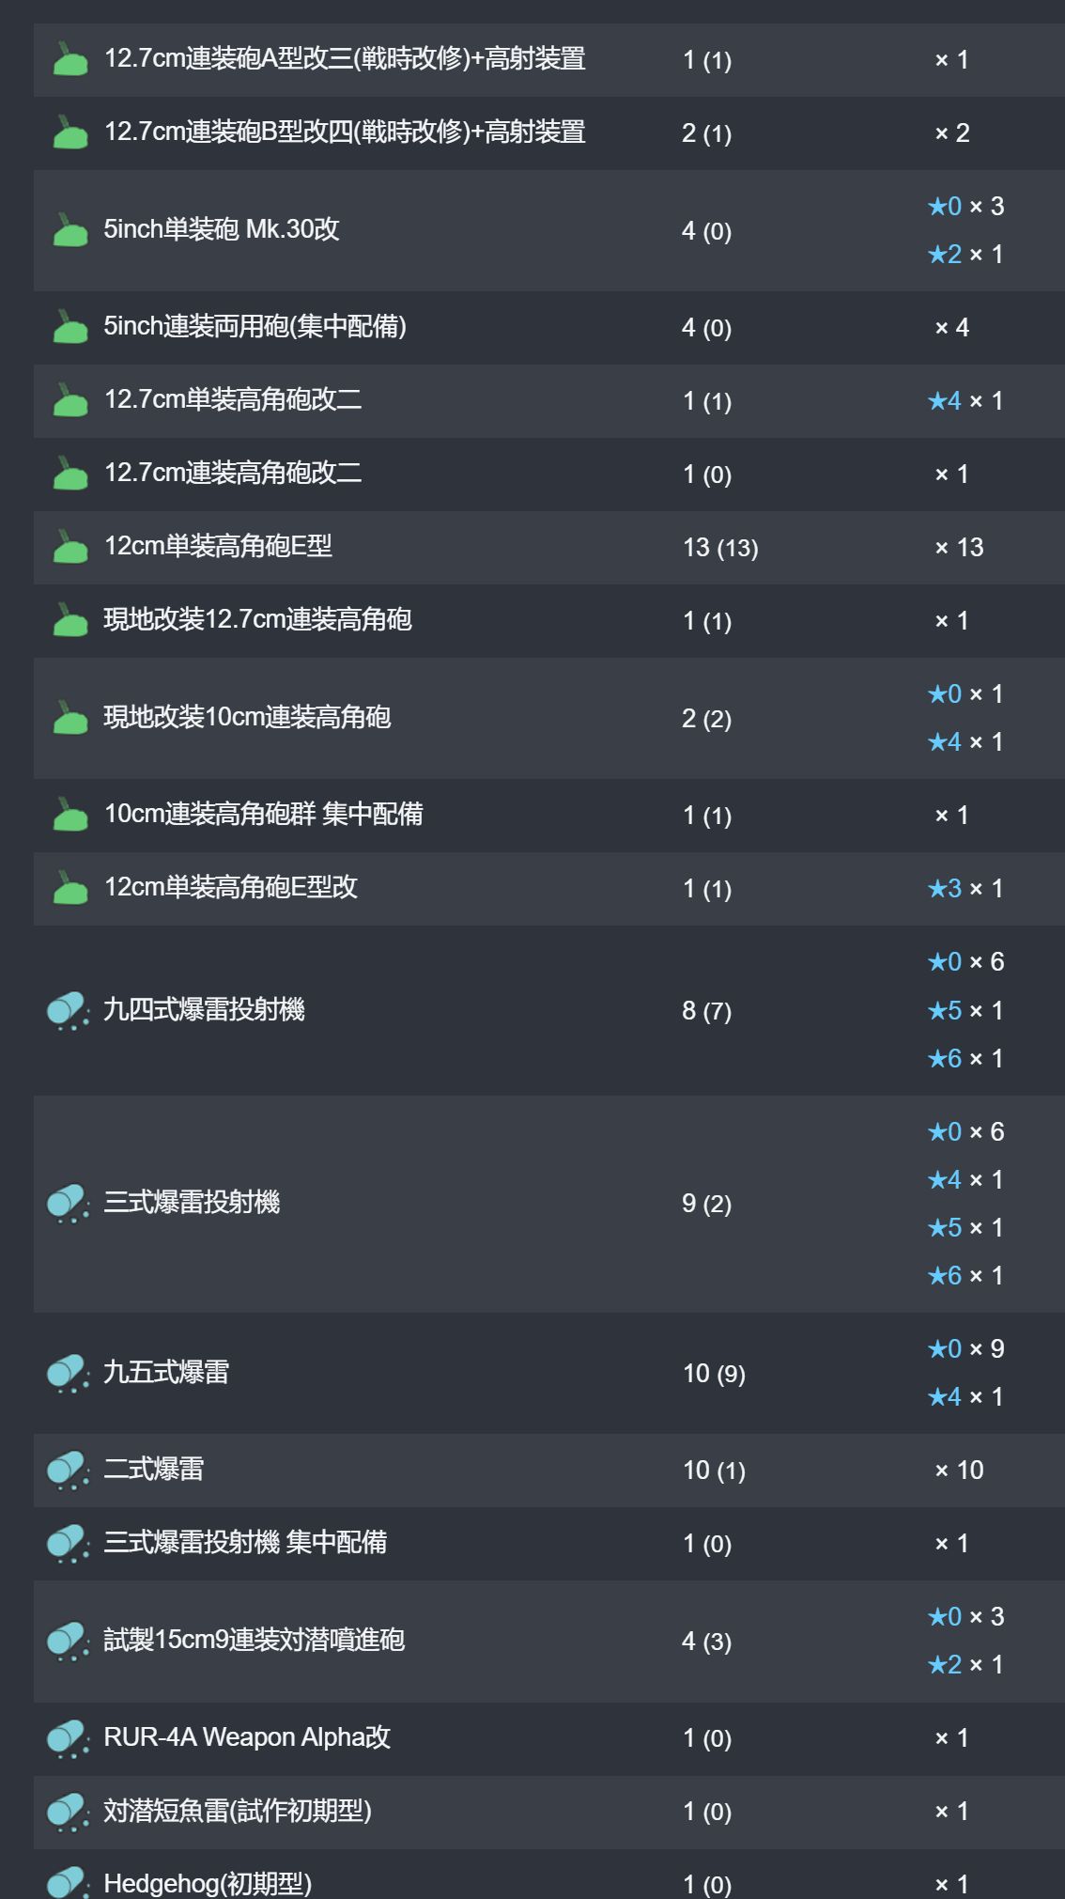Click the × 10 quantity for 二式爆雷

click(x=959, y=1471)
